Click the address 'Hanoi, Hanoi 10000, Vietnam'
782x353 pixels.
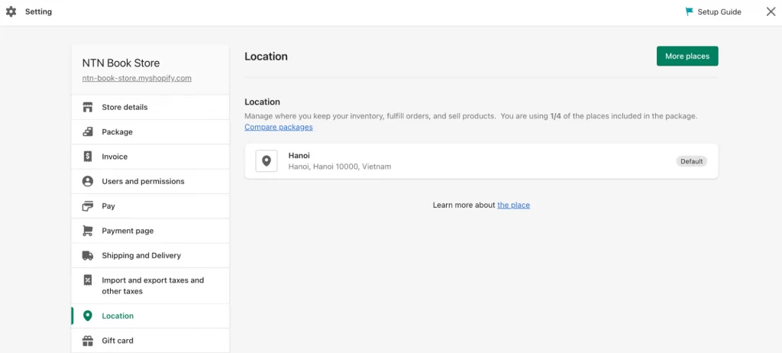340,167
